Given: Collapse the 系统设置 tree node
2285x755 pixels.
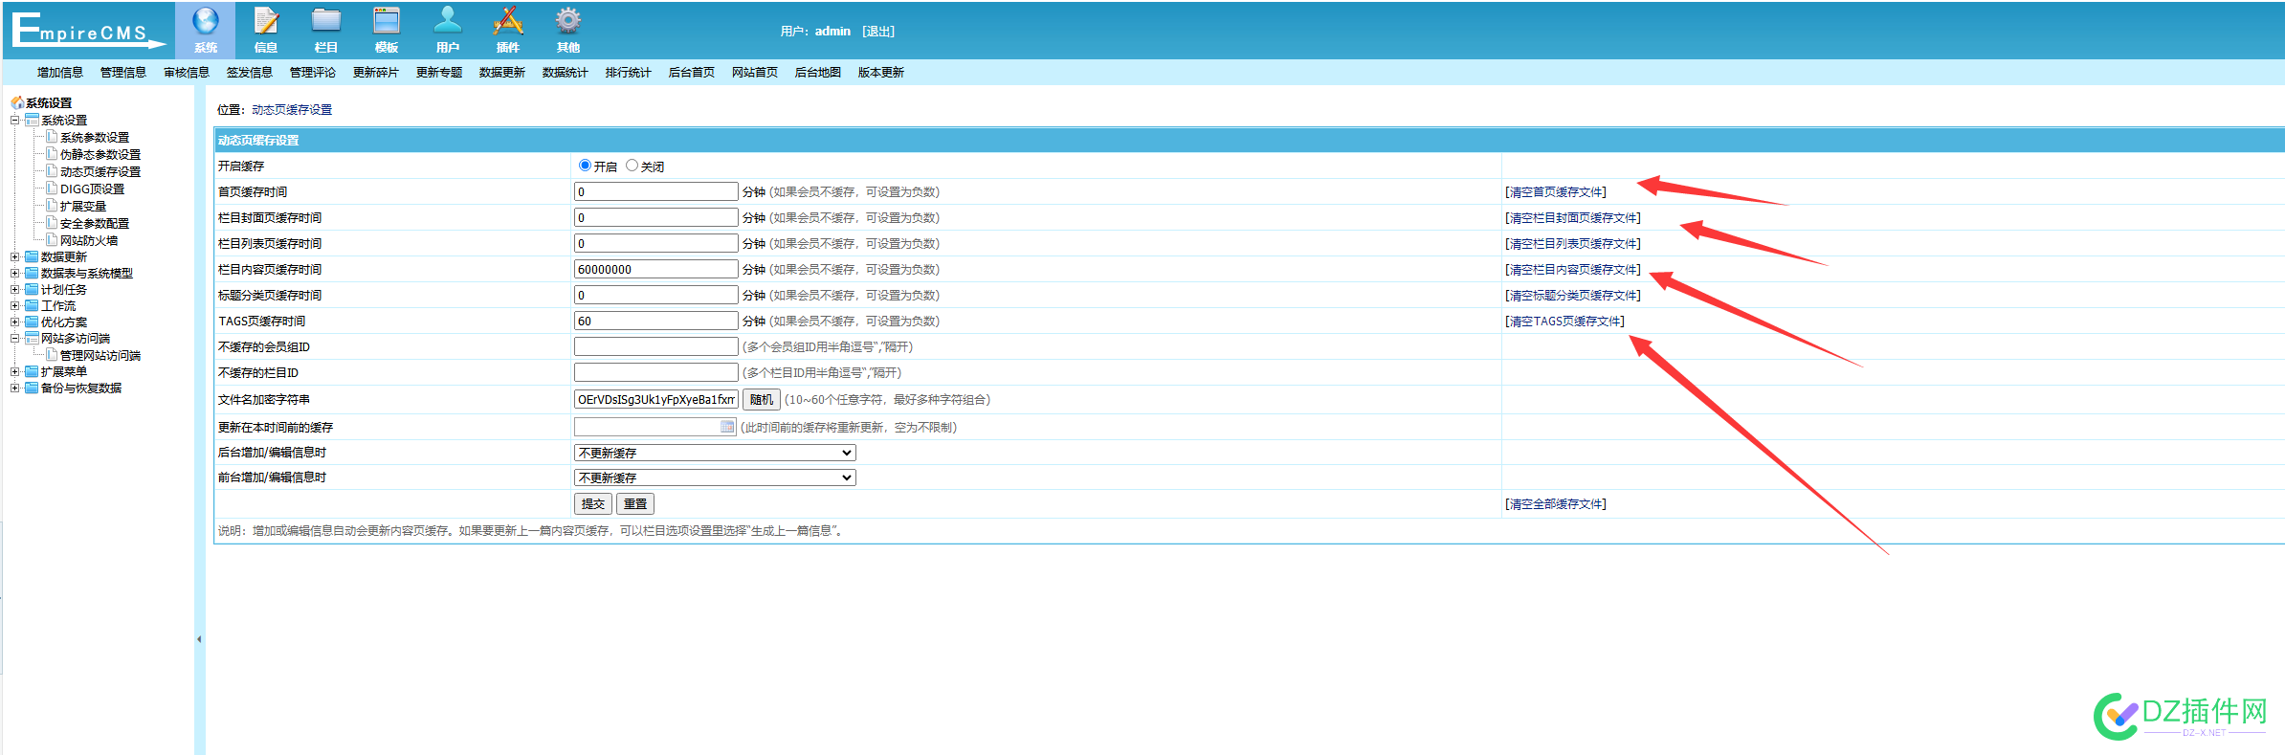Looking at the screenshot, I should pos(15,120).
